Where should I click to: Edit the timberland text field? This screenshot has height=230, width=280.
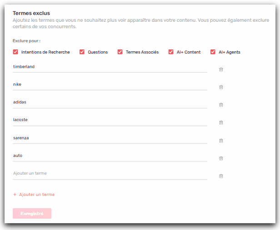point(109,67)
